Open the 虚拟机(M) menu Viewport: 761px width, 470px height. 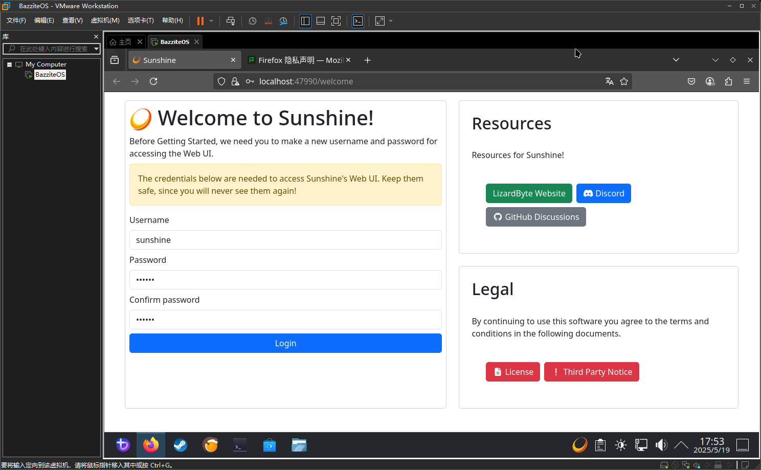(x=105, y=20)
